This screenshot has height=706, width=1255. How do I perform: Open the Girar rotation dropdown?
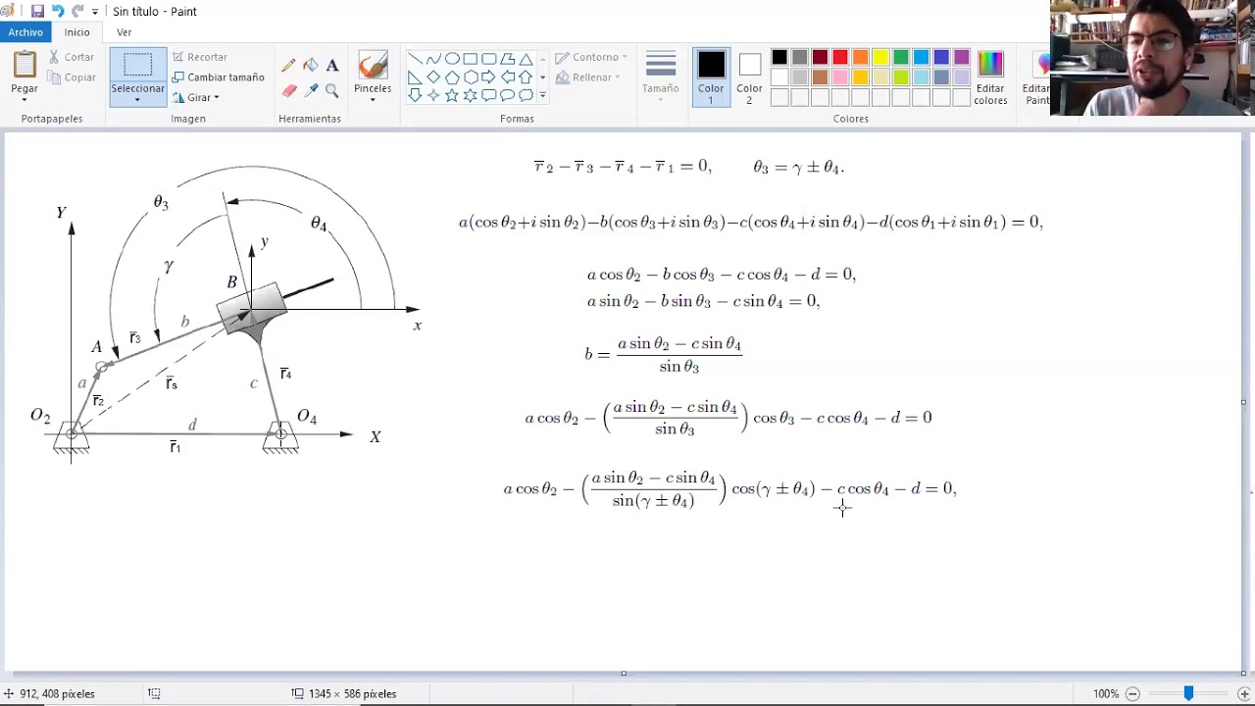coord(196,98)
